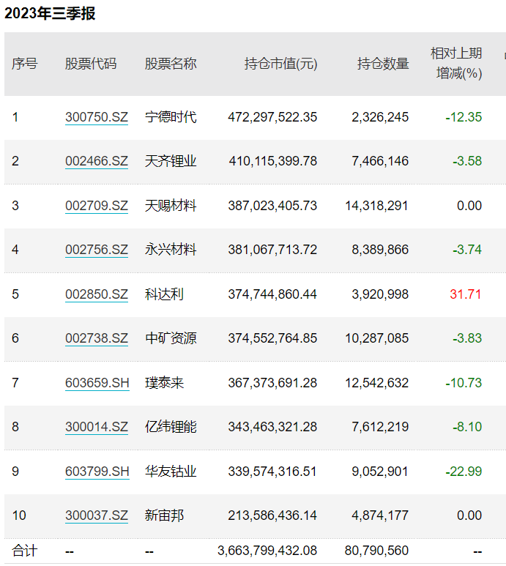Image resolution: width=506 pixels, height=566 pixels.
Task: Open stock code link 300750.SZ
Action: (x=97, y=117)
